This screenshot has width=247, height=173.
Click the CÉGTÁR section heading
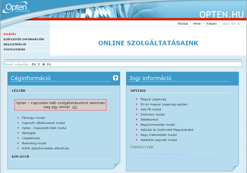pos(19,91)
